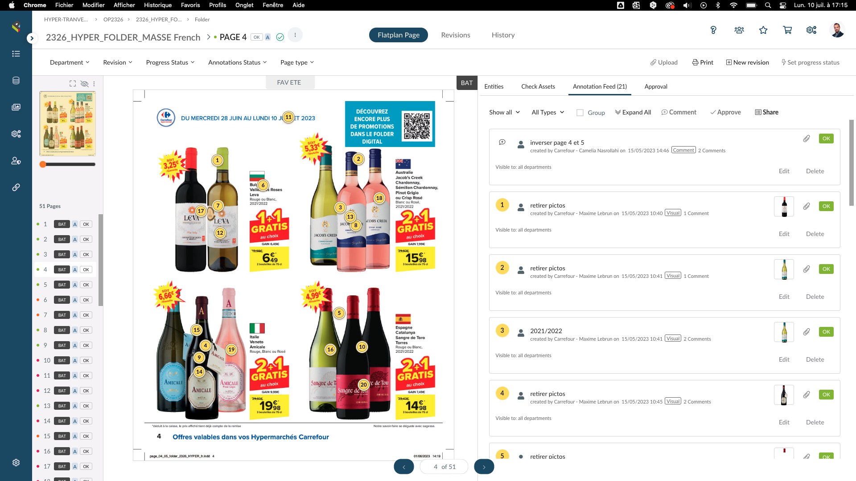Click paperclip on inverser page annotation
The width and height of the screenshot is (856, 481).
pos(807,139)
